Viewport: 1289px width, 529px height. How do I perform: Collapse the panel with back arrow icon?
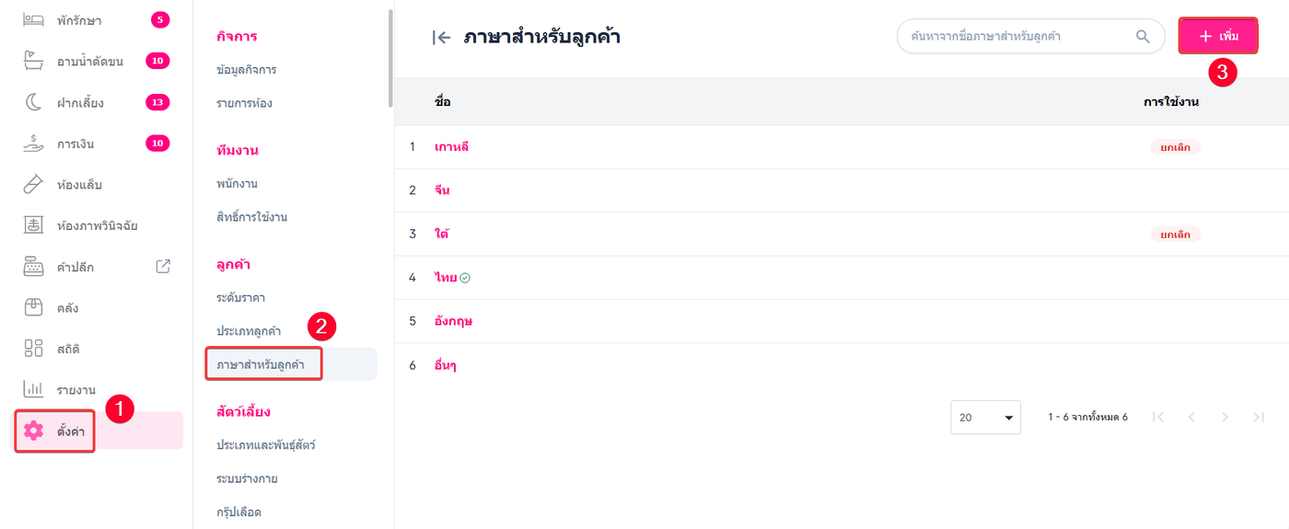pos(442,38)
